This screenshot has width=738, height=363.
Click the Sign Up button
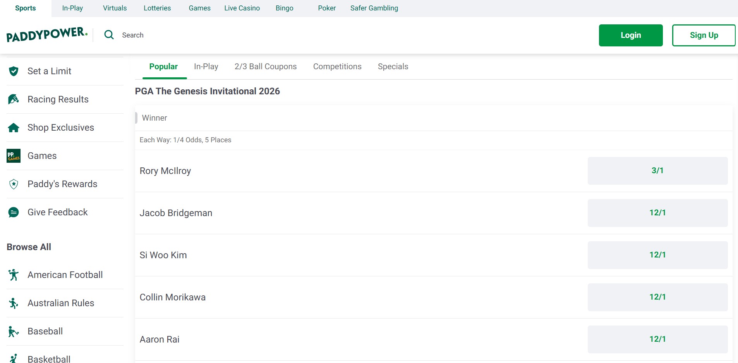point(704,35)
